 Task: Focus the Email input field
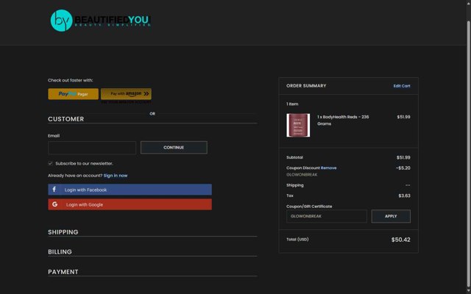92,148
